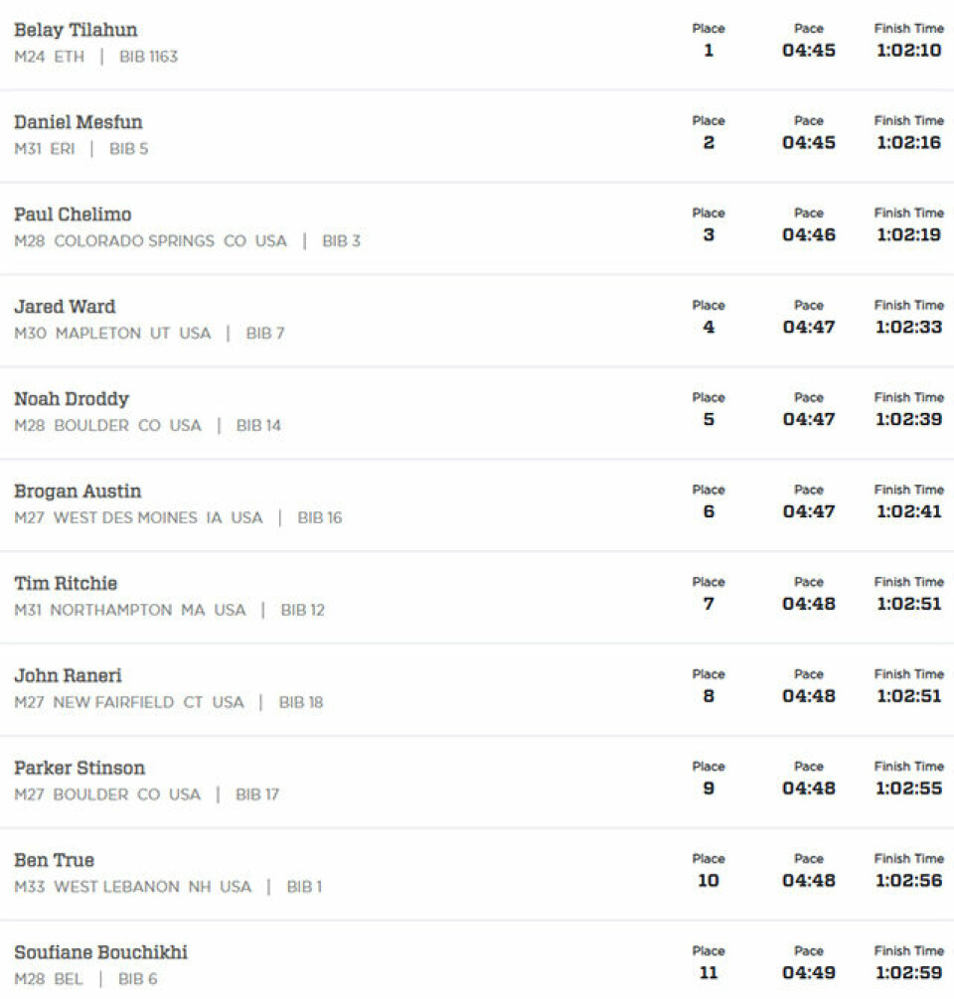
Task: Click Soufiane Bouchikhi's name
Action: point(100,954)
